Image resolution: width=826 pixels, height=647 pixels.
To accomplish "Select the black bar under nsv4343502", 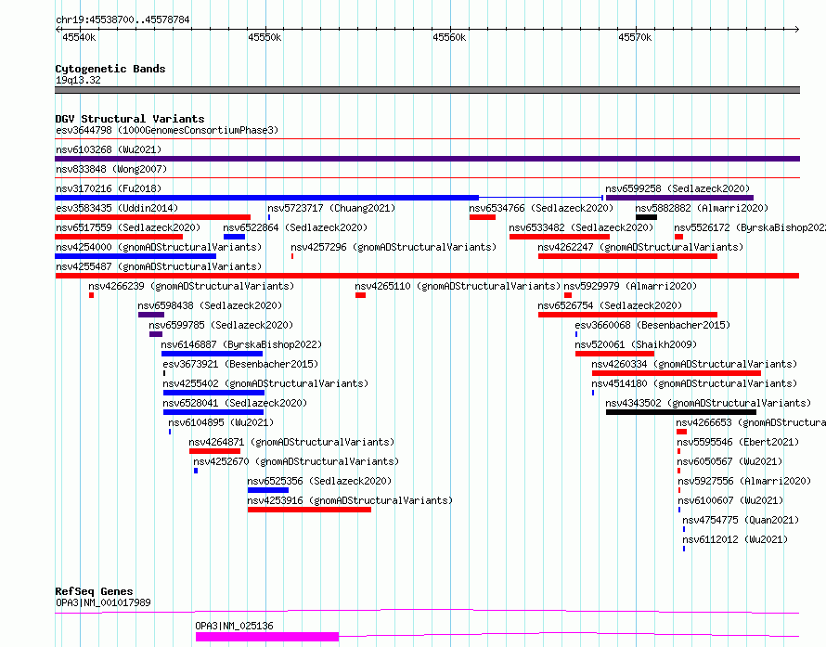I will (x=680, y=412).
